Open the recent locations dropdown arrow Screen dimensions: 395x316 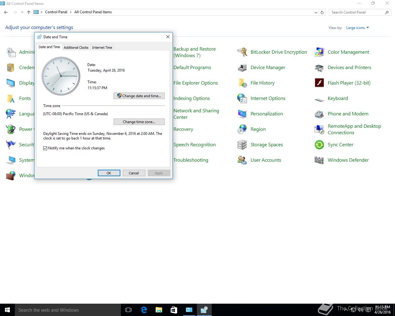[22, 12]
